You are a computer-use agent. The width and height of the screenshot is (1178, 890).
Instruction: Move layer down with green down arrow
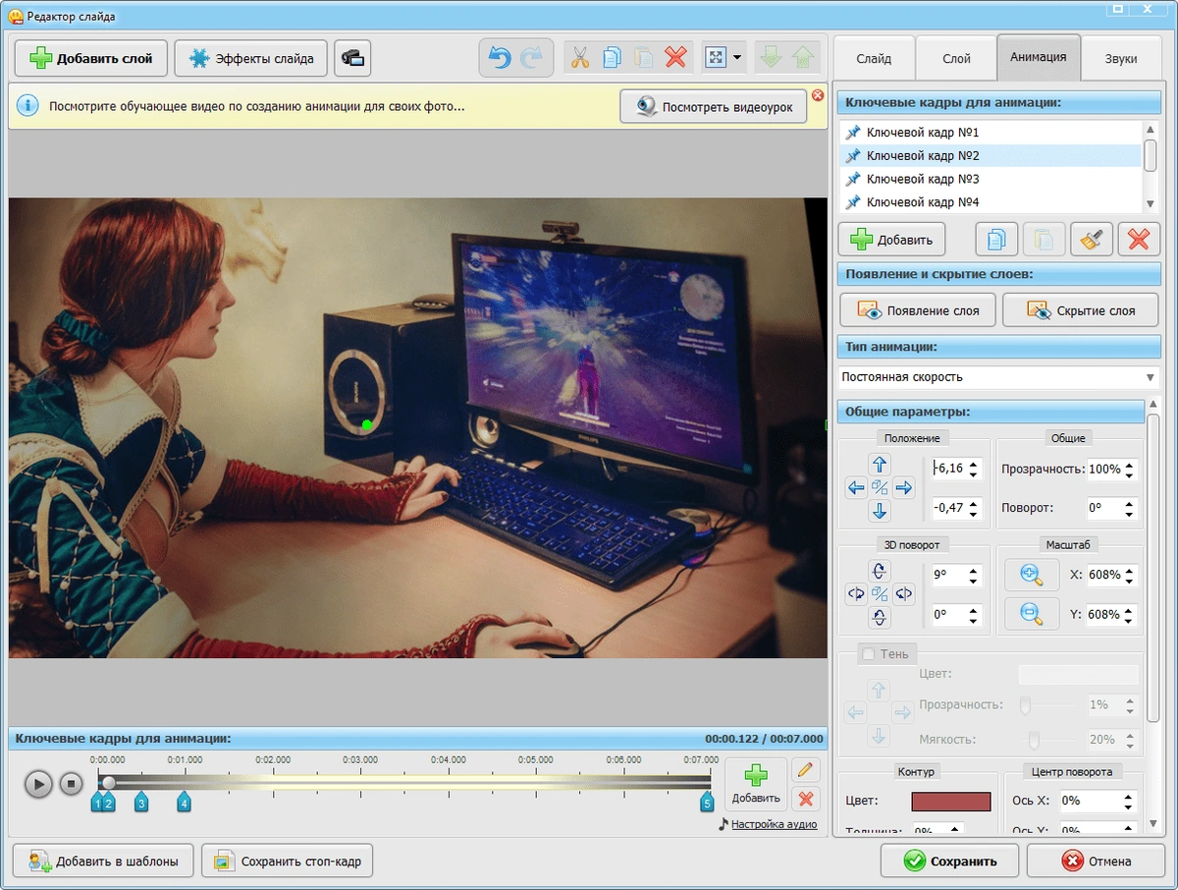771,58
